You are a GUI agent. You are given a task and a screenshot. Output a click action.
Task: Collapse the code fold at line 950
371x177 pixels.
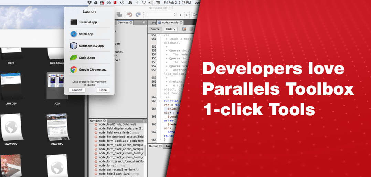[x=159, y=35]
